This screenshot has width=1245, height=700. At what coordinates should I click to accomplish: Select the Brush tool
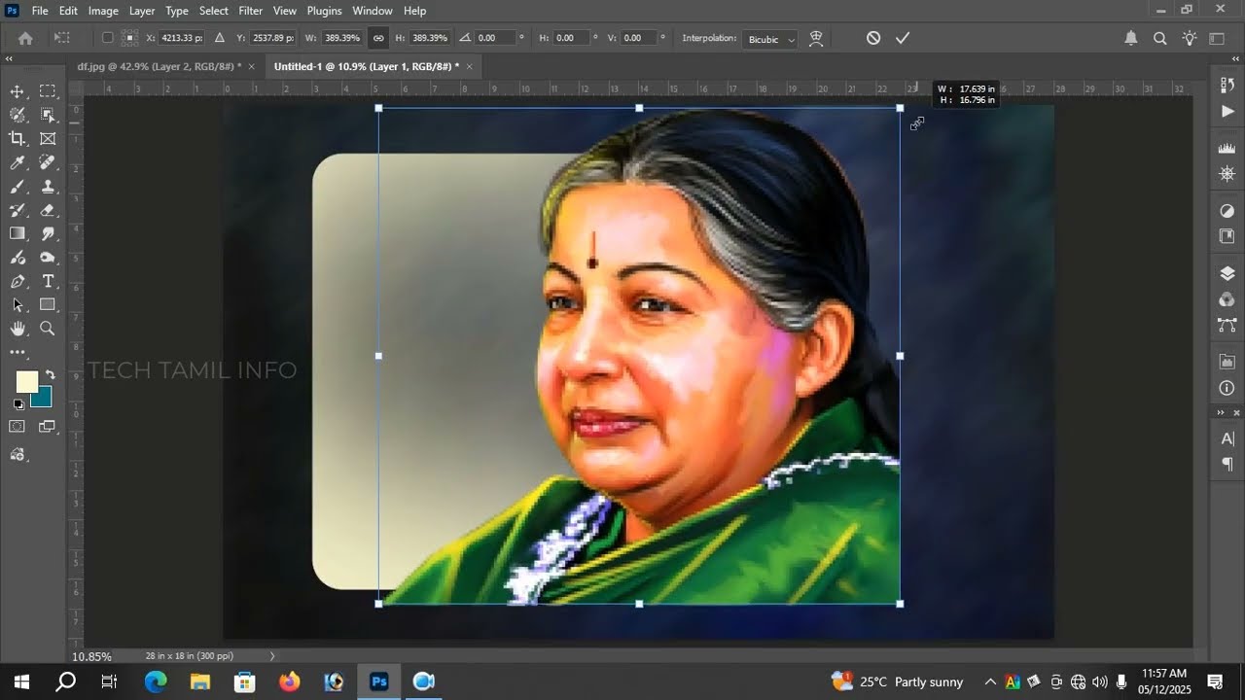(18, 187)
